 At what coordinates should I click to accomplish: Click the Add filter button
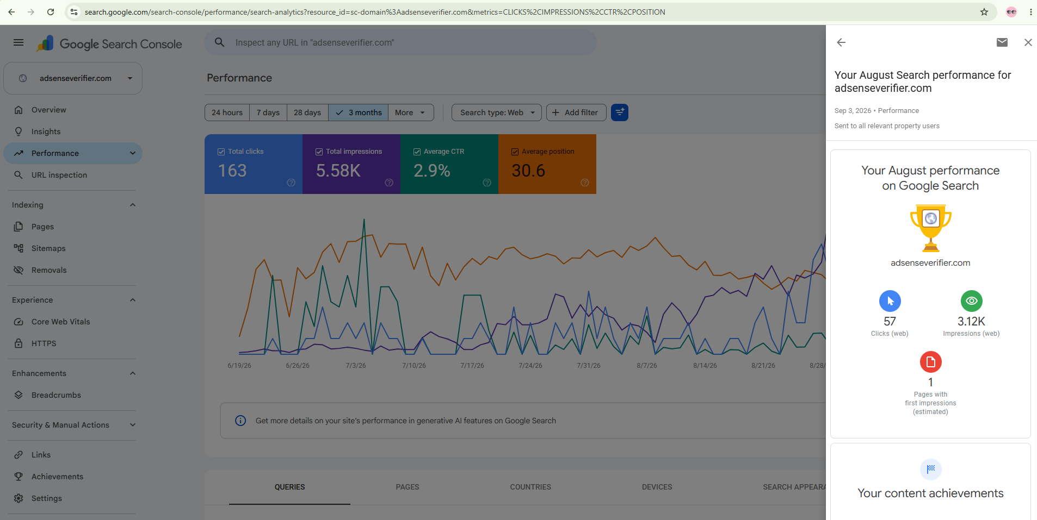pos(576,112)
